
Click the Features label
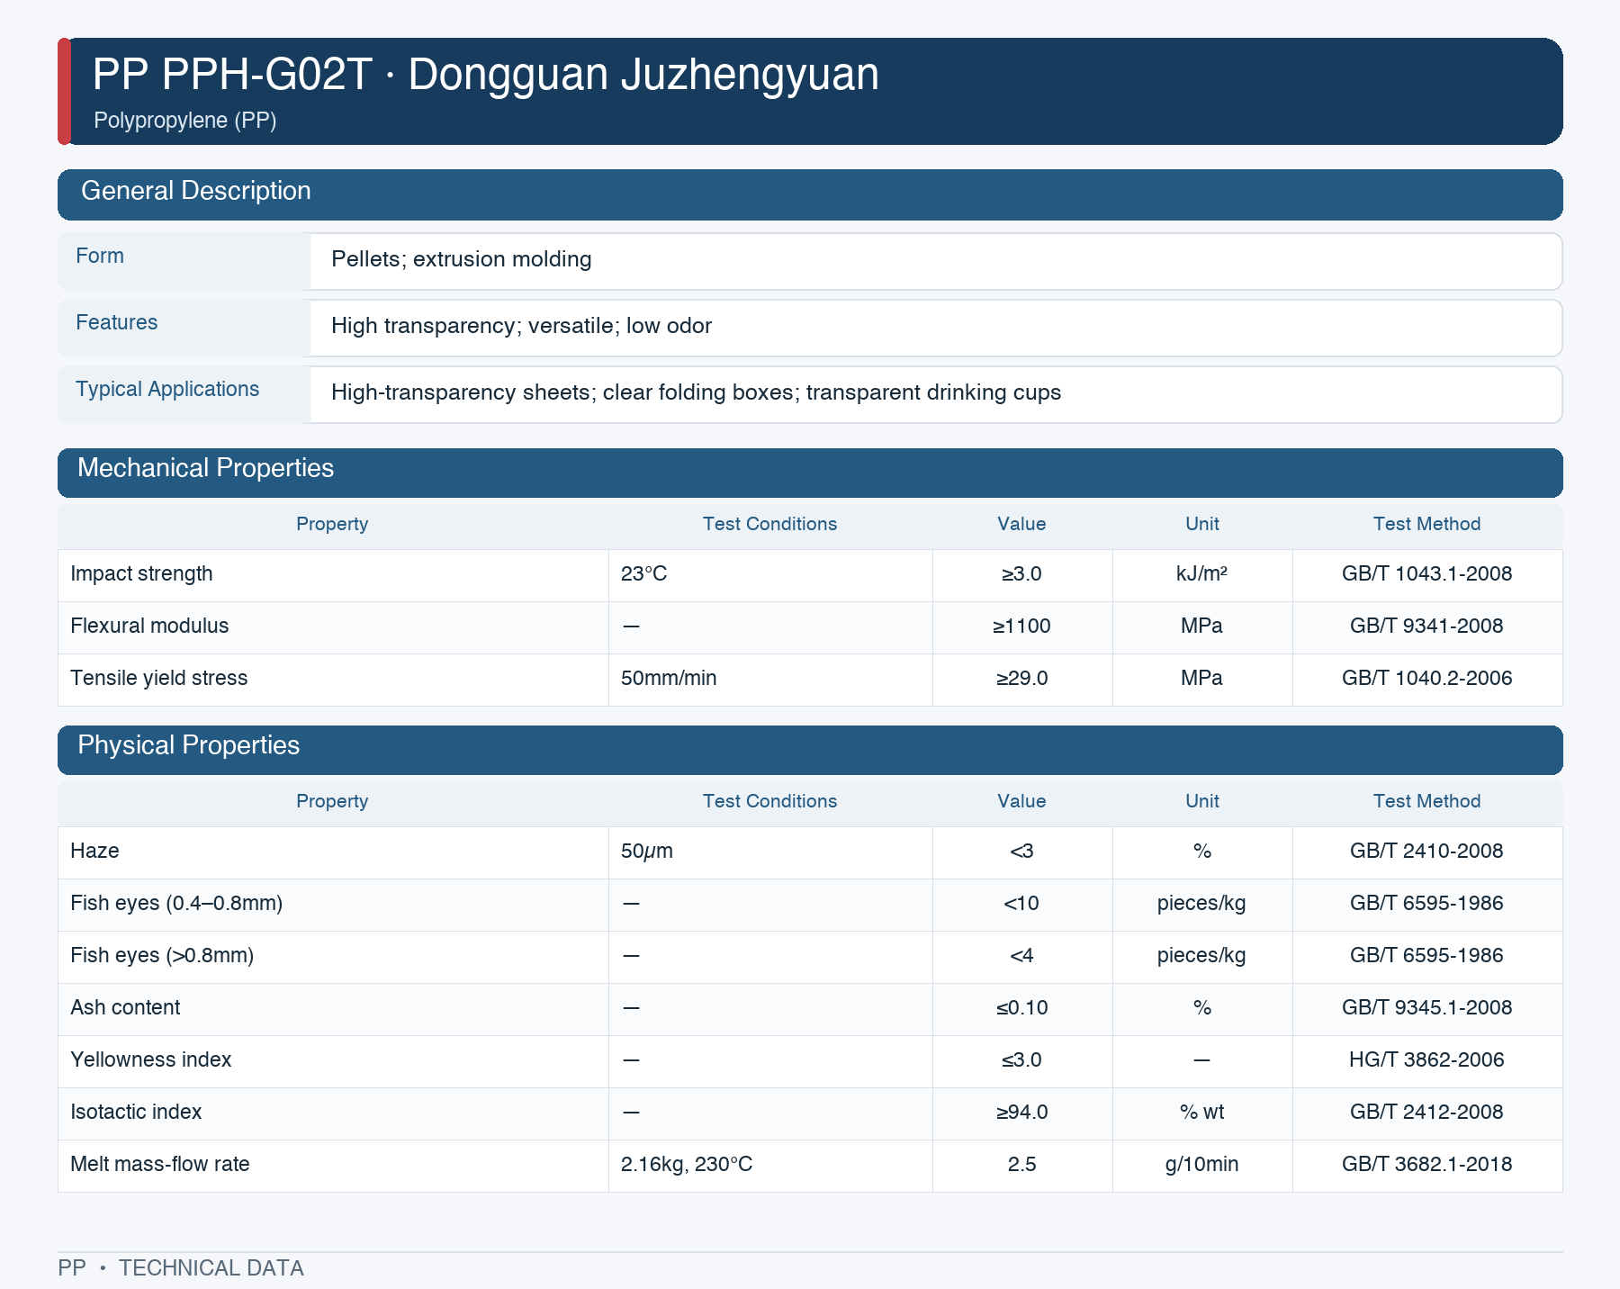click(116, 322)
